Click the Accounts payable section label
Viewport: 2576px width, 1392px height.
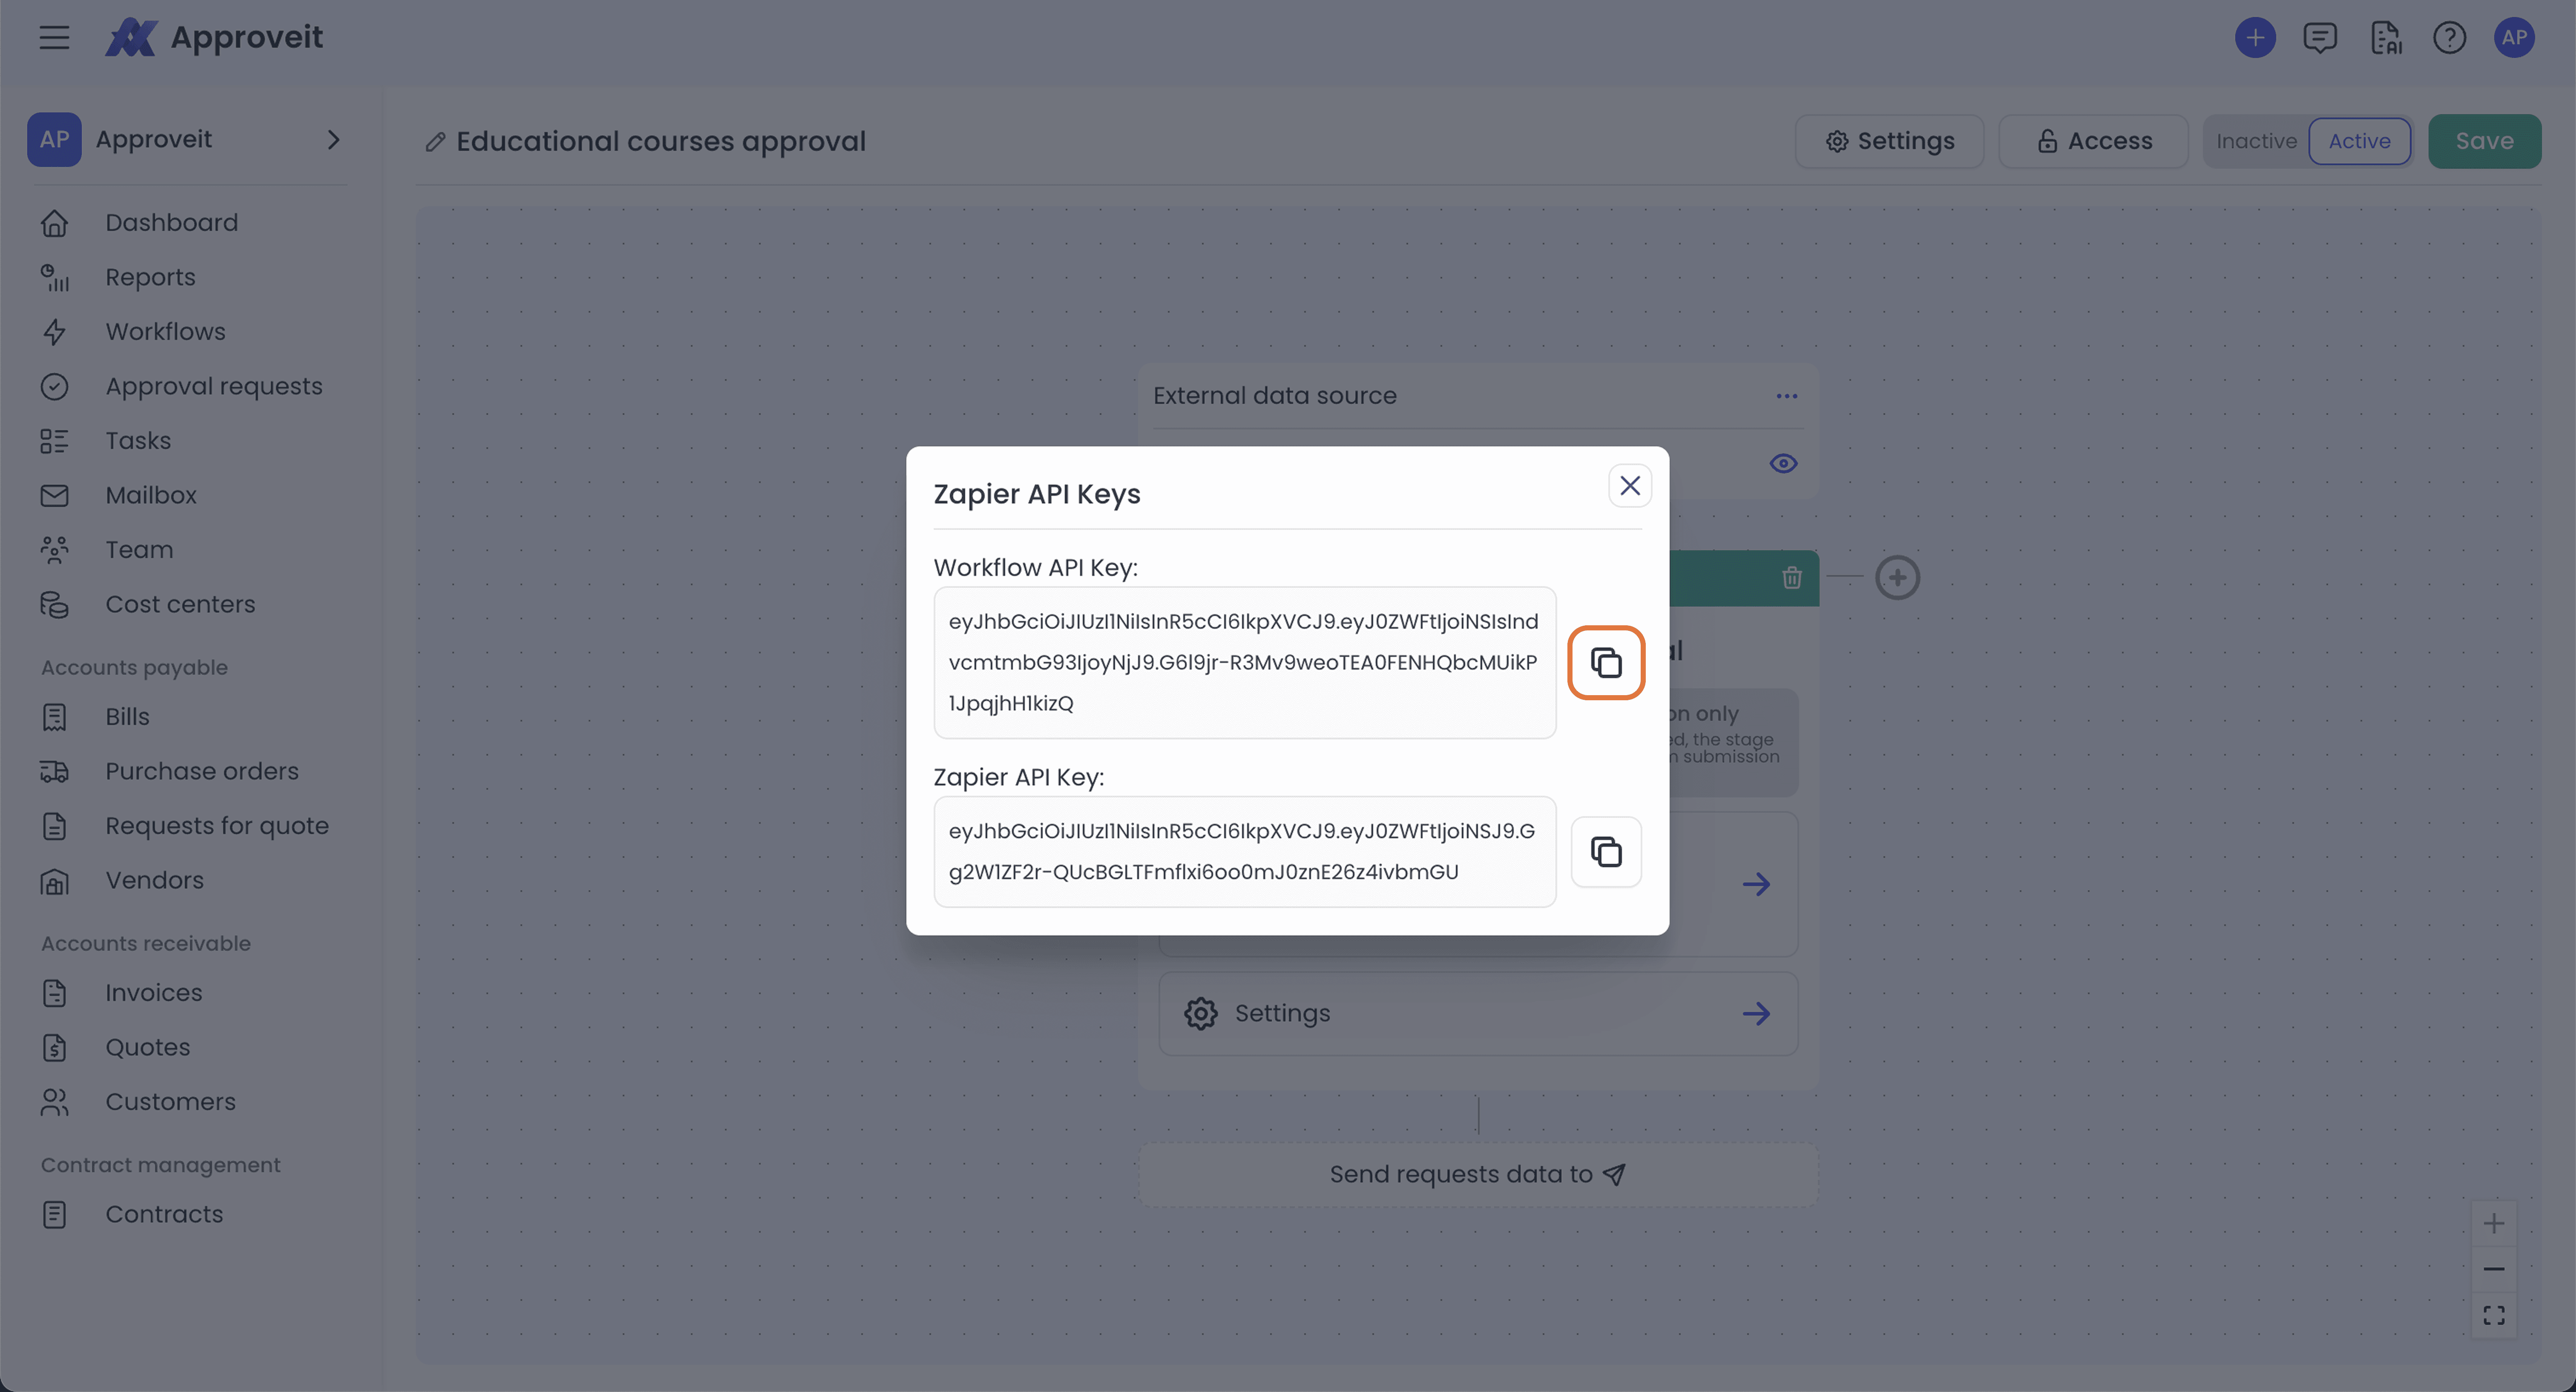click(x=135, y=667)
